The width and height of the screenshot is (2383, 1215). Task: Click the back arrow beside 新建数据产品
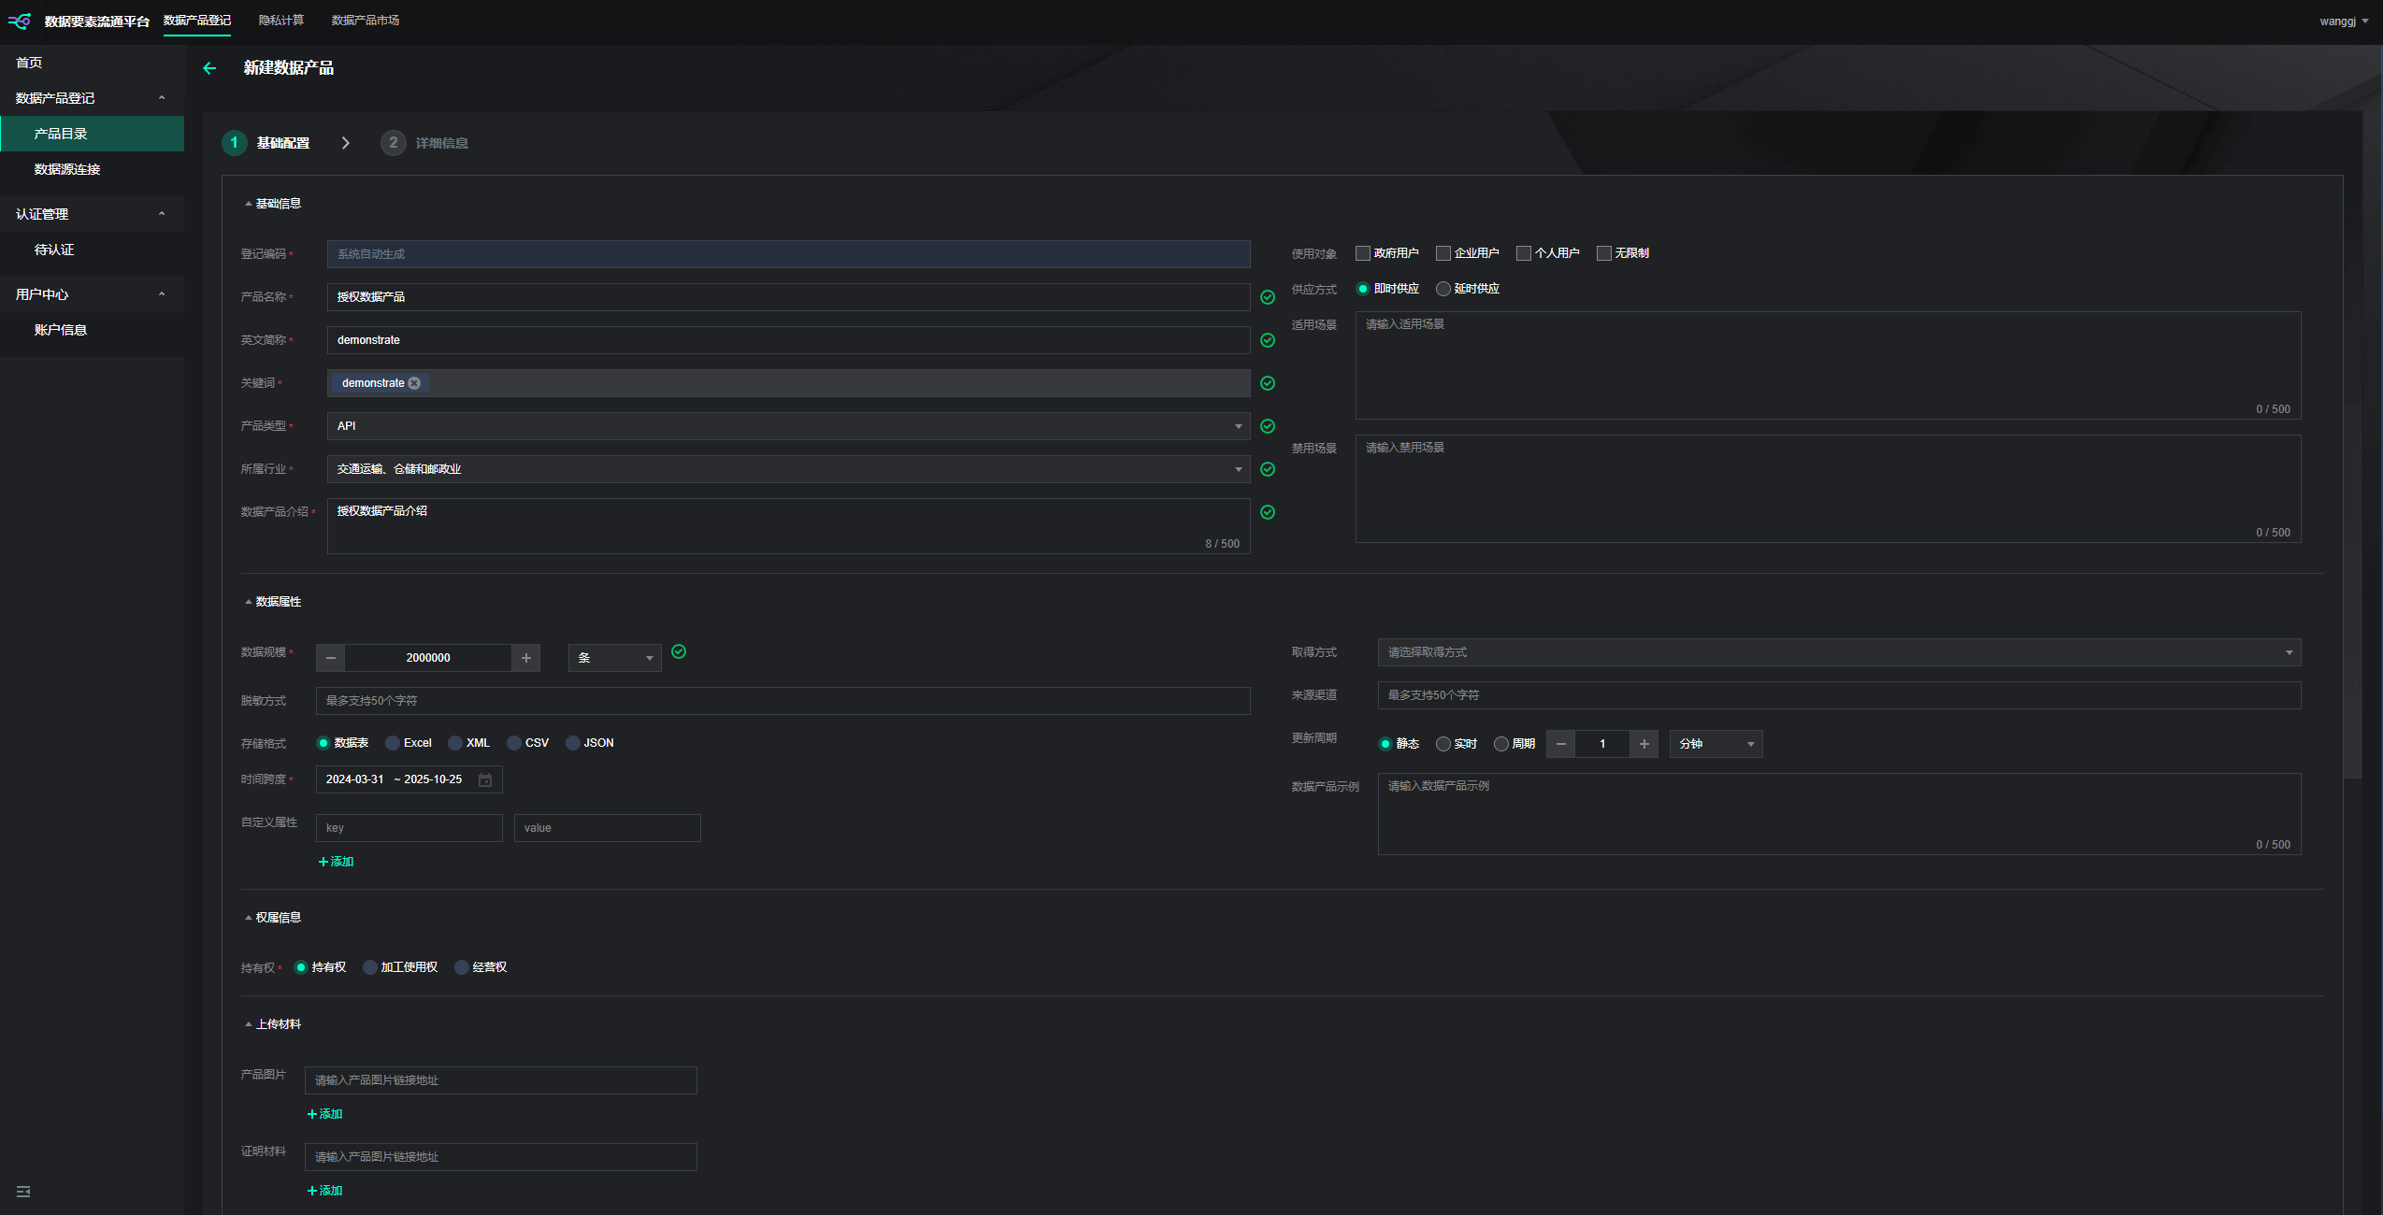point(209,68)
